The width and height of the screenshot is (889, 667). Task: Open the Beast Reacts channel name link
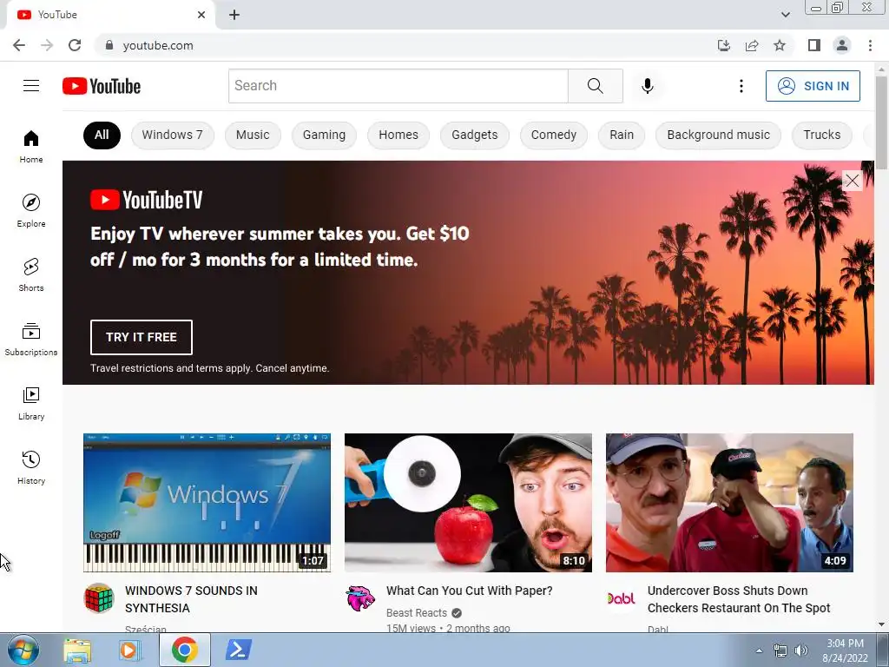(417, 612)
